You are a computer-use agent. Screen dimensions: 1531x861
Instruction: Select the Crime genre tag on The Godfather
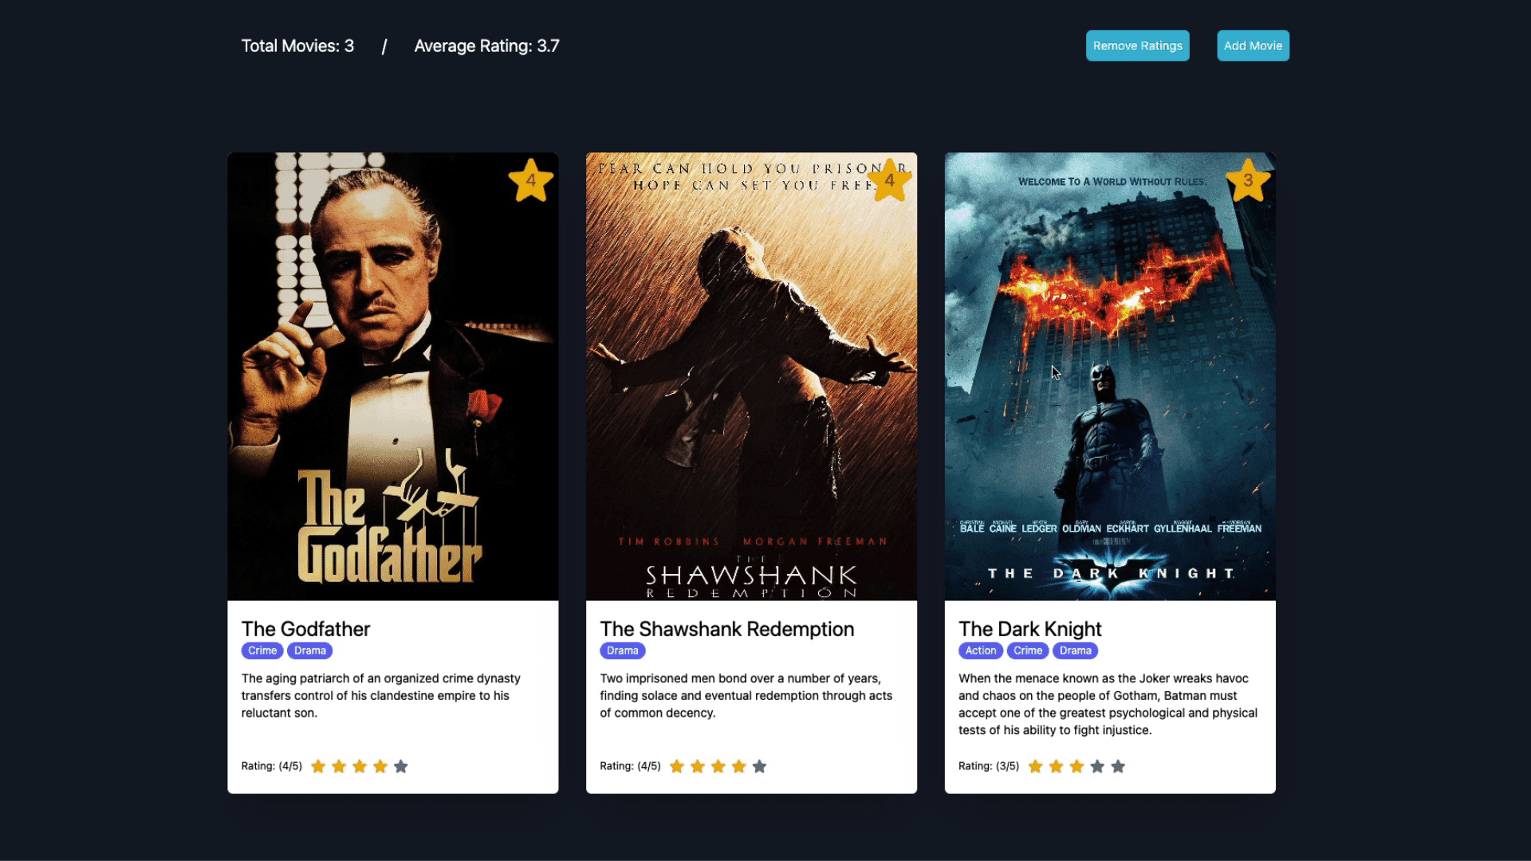tap(261, 650)
